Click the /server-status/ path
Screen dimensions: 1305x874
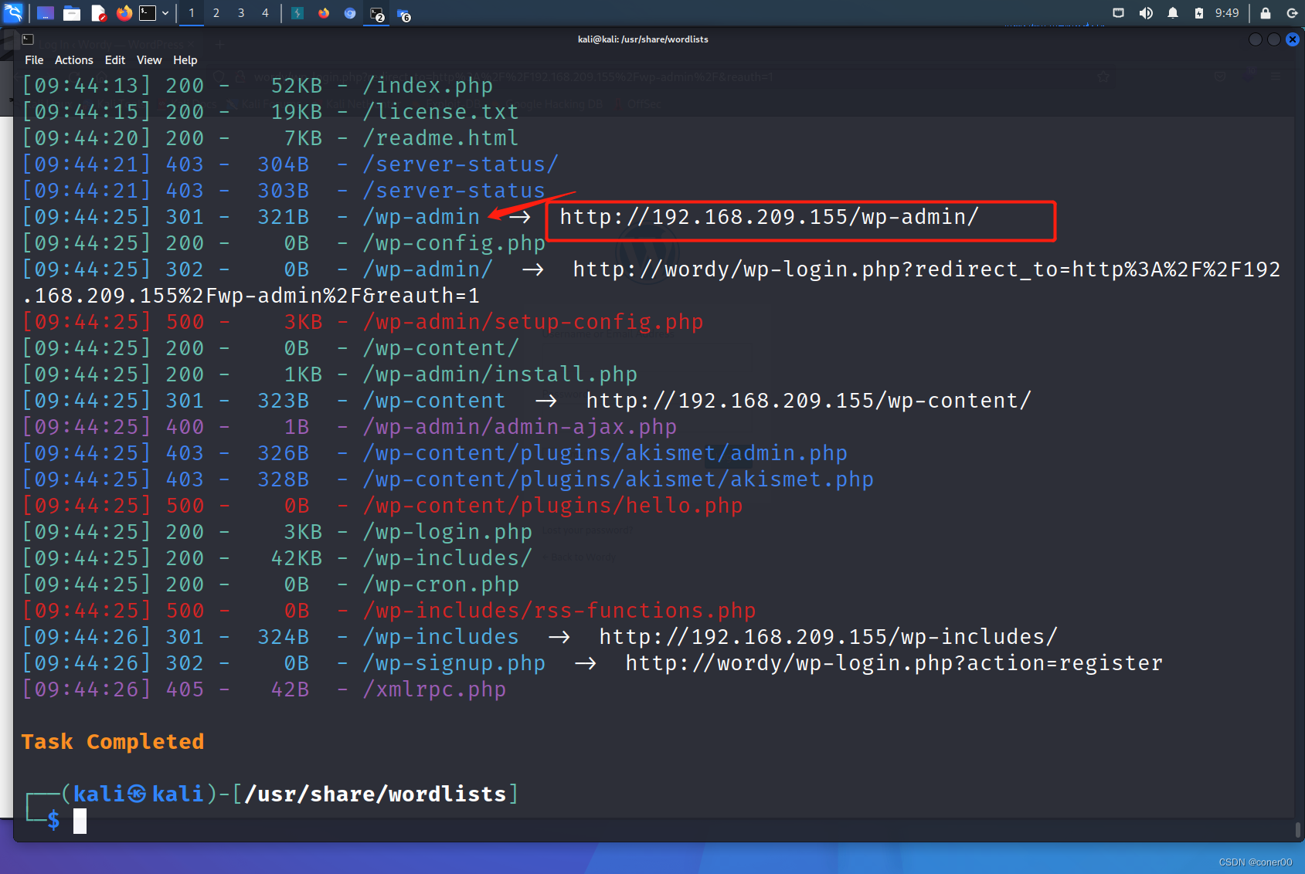(x=460, y=164)
